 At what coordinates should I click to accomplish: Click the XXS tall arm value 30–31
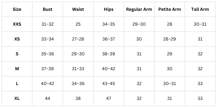pyautogui.click(x=200, y=24)
